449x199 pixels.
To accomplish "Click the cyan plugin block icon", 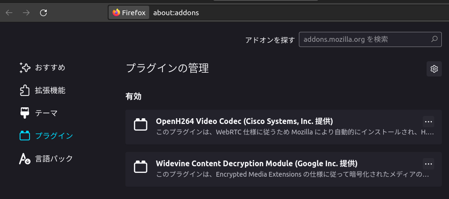I will [x=25, y=136].
